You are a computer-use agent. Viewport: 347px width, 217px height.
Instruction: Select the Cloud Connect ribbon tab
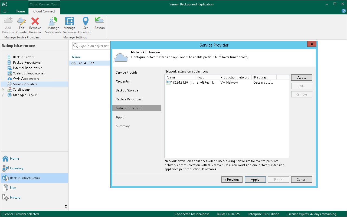click(x=44, y=11)
